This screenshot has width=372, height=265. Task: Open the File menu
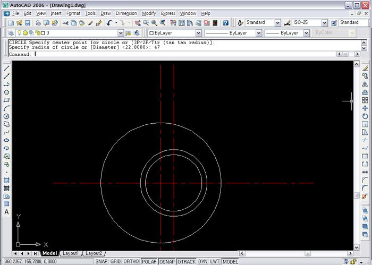[15, 13]
